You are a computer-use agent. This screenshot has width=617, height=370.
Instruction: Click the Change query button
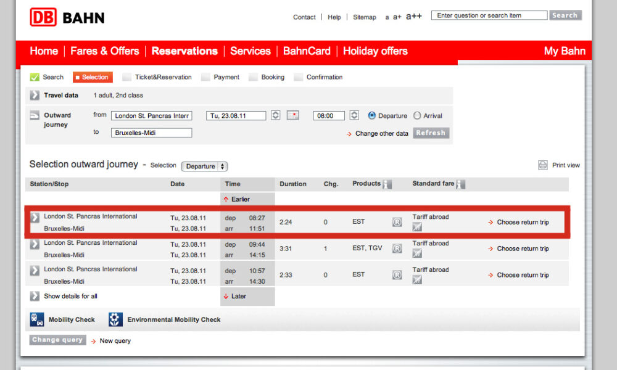[57, 340]
